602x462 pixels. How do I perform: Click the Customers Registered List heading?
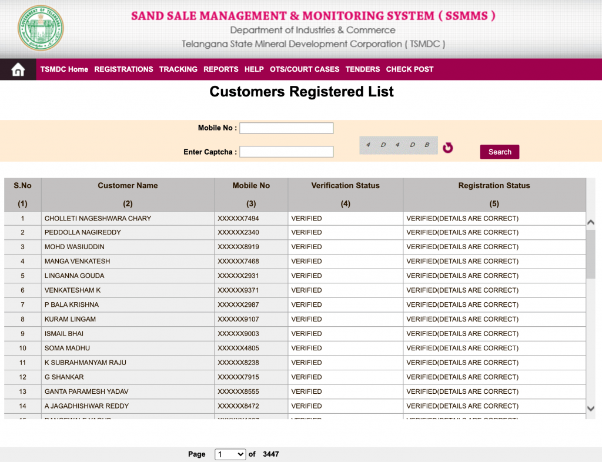point(302,92)
